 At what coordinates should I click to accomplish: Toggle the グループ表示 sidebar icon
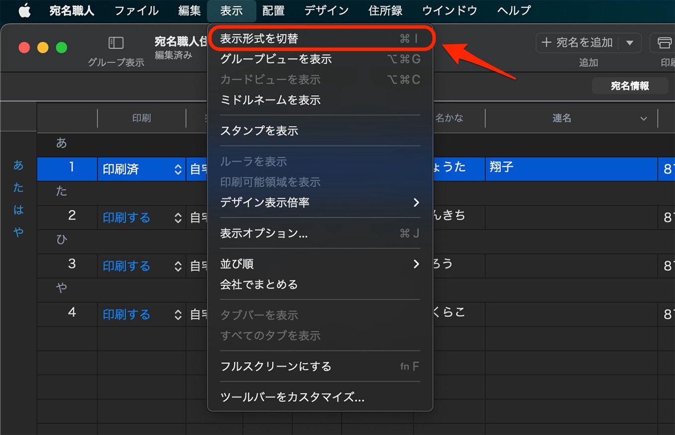tap(116, 43)
